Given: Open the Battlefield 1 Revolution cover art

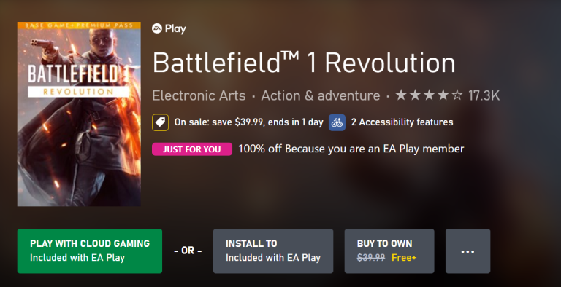Looking at the screenshot, I should click(x=79, y=114).
